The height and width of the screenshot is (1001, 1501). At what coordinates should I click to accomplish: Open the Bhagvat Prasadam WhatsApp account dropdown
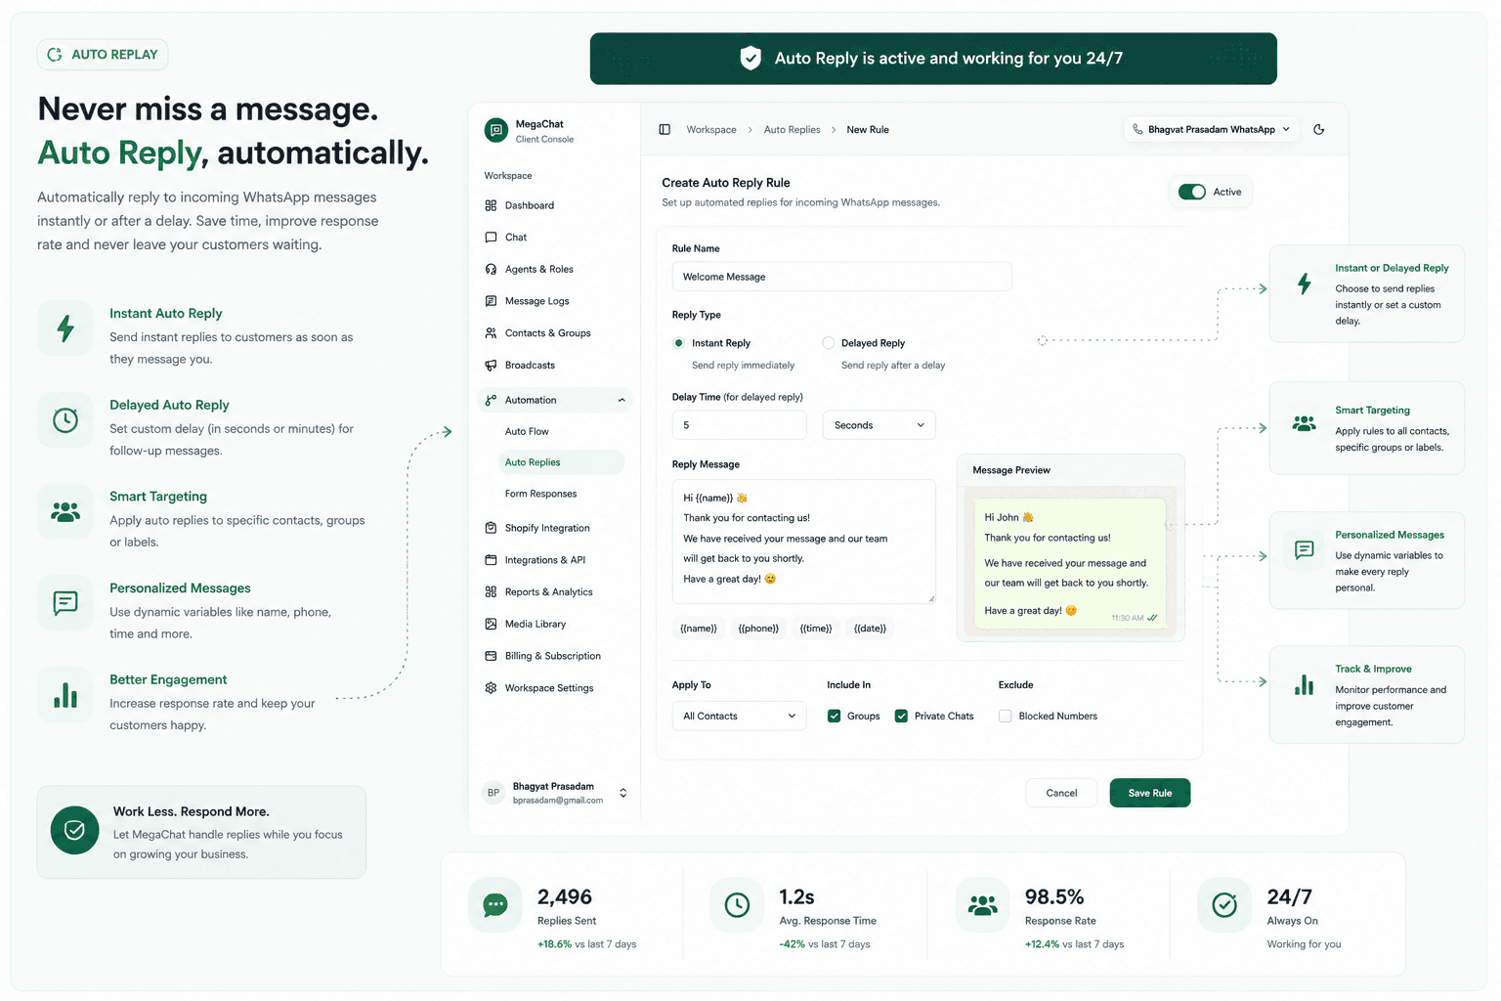1212,129
